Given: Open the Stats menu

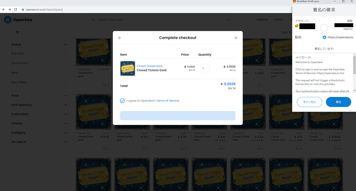Looking at the screenshot, I should click(x=279, y=20).
